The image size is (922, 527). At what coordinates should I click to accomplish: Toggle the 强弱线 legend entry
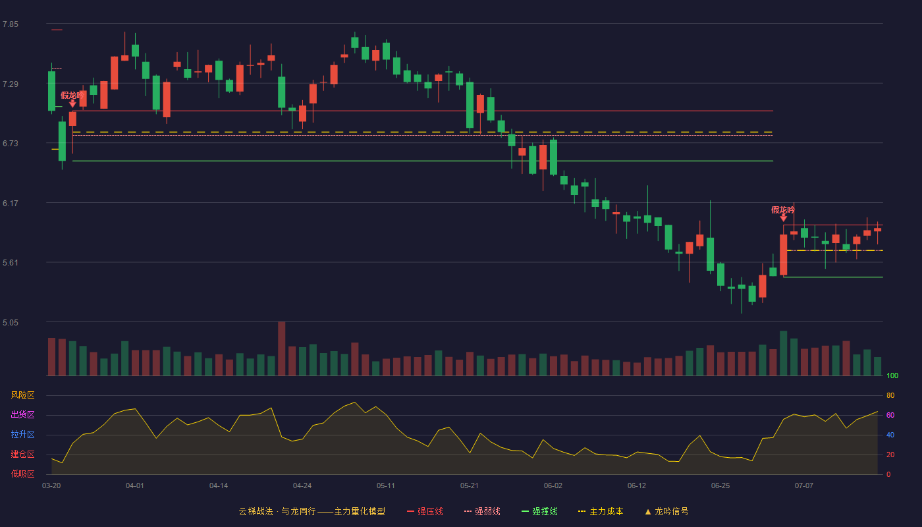click(x=482, y=511)
